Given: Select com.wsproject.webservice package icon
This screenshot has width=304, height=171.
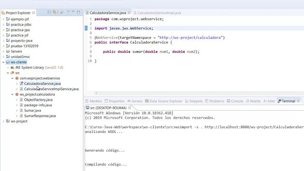Looking at the screenshot, I should [x=17, y=78].
